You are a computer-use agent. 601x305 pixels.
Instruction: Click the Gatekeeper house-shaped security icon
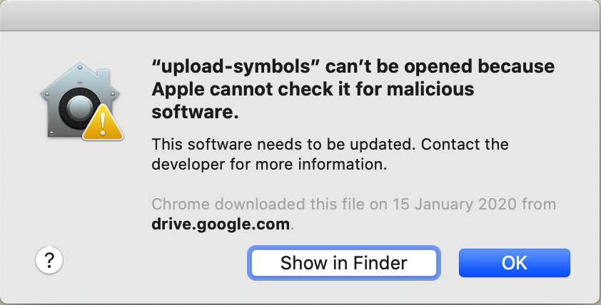81,101
